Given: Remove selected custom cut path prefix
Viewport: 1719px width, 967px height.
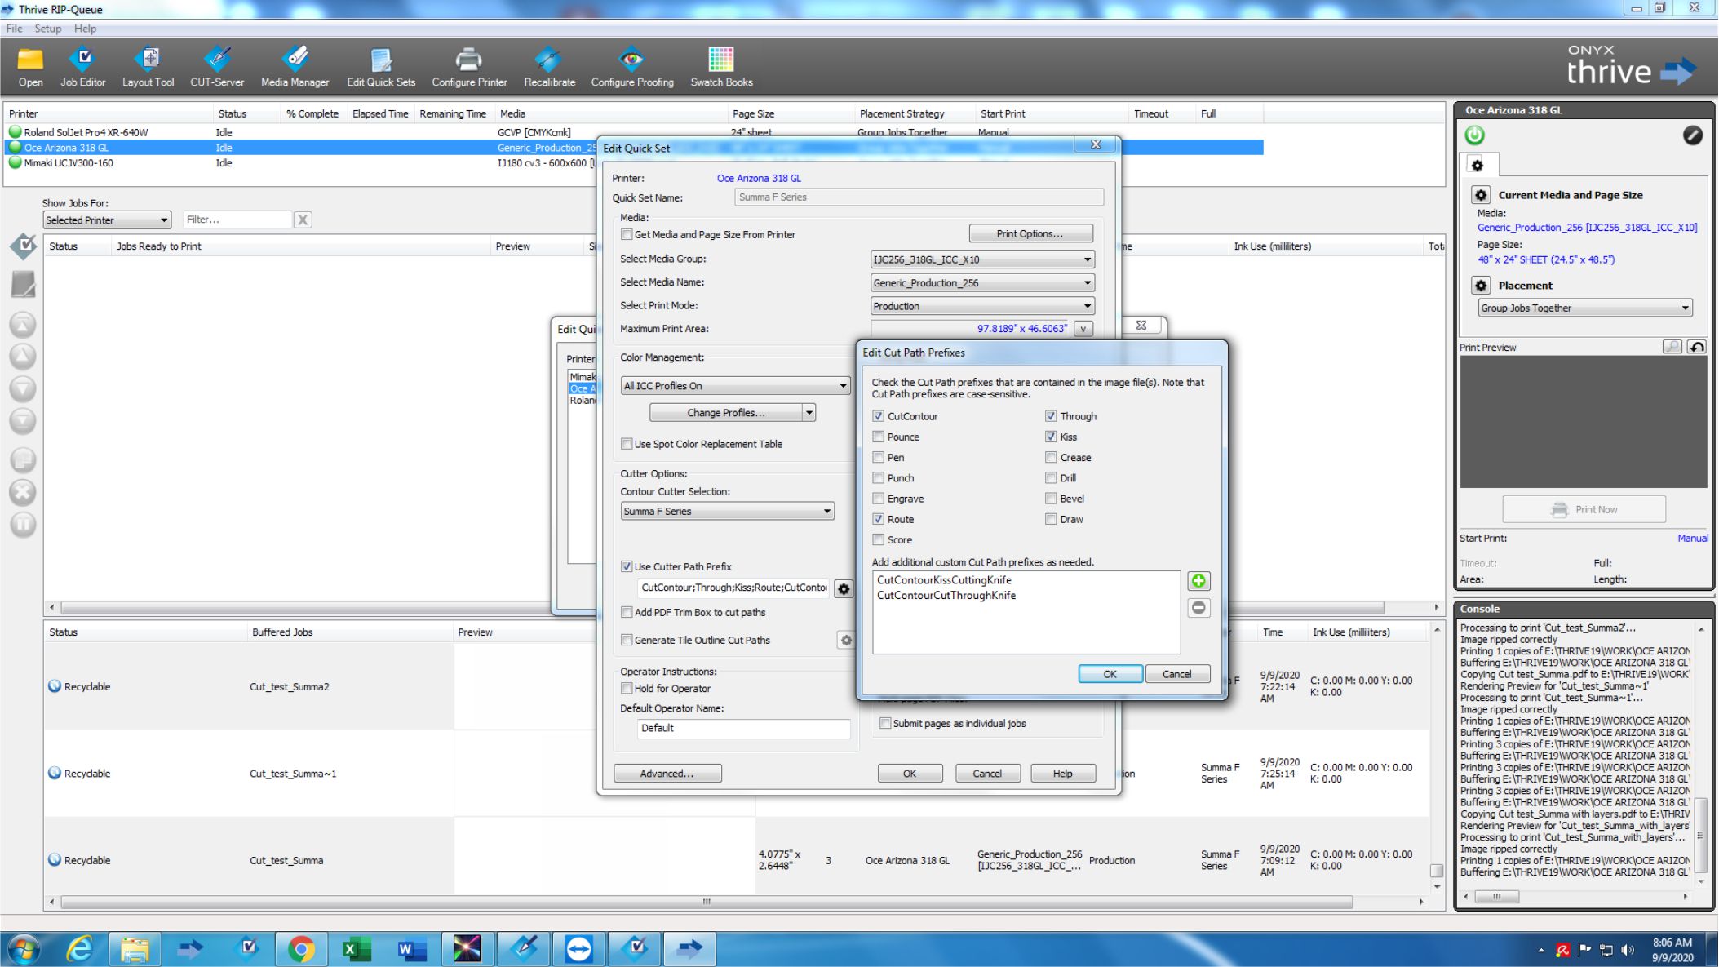Looking at the screenshot, I should (x=1198, y=608).
